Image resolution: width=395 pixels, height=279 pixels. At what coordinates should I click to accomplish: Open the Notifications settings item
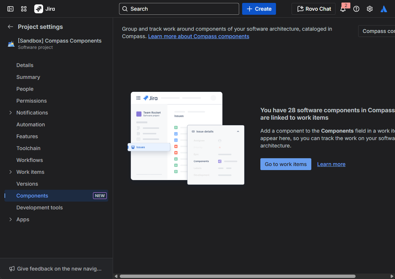[56, 113]
